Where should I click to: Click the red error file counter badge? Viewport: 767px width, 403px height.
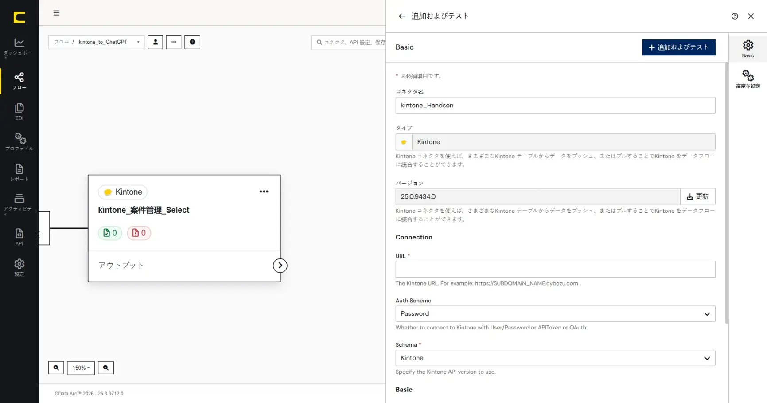click(x=139, y=233)
